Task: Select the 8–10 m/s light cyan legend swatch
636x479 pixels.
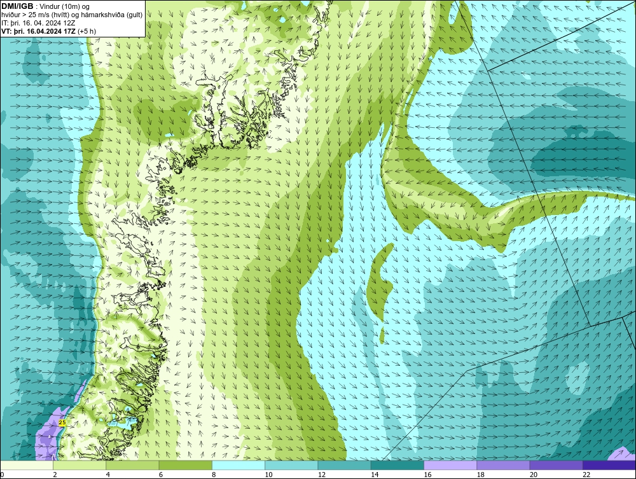Action: click(238, 465)
